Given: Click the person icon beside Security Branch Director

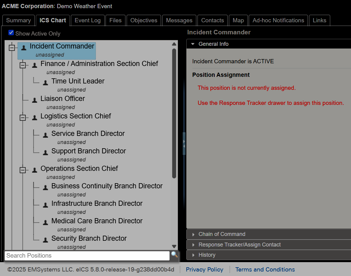Looking at the screenshot, I should [x=45, y=240].
